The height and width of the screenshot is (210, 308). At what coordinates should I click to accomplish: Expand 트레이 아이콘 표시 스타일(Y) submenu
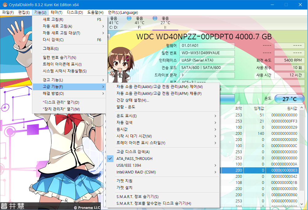(x=163, y=143)
